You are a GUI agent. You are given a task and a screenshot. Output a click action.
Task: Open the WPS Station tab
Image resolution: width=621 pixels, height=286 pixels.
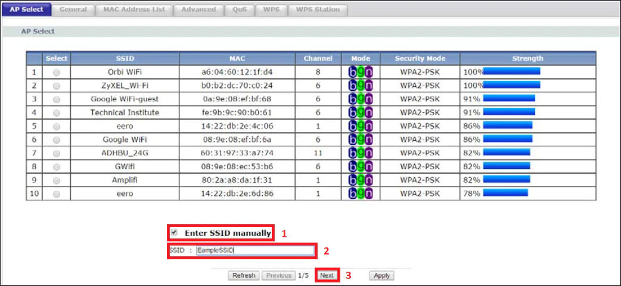[318, 10]
